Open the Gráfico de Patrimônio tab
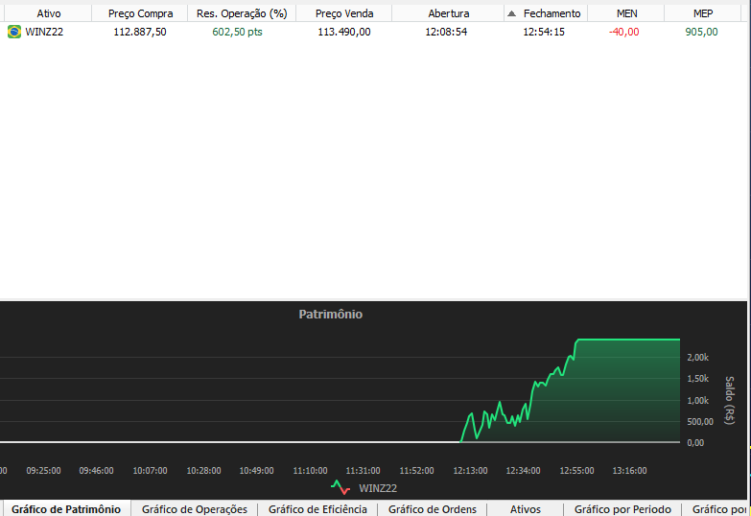The height and width of the screenshot is (516, 751). [66, 509]
